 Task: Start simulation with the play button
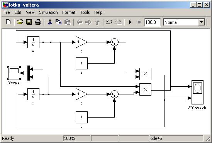130,22
